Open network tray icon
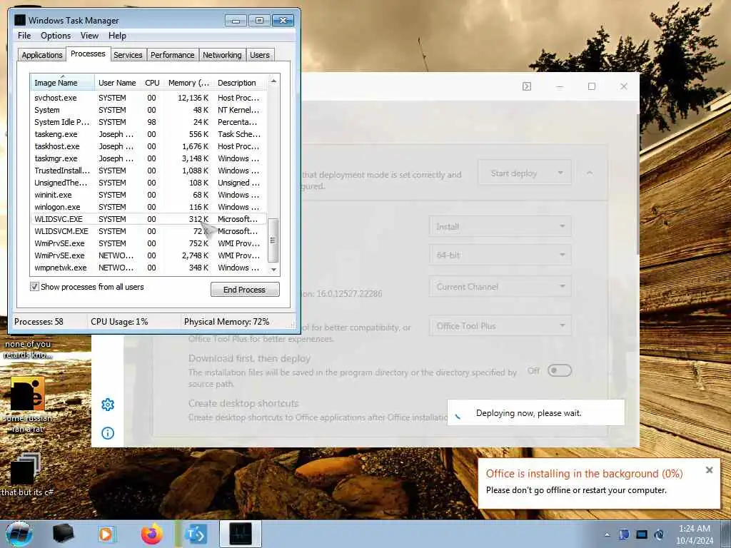This screenshot has width=731, height=548. (x=642, y=534)
